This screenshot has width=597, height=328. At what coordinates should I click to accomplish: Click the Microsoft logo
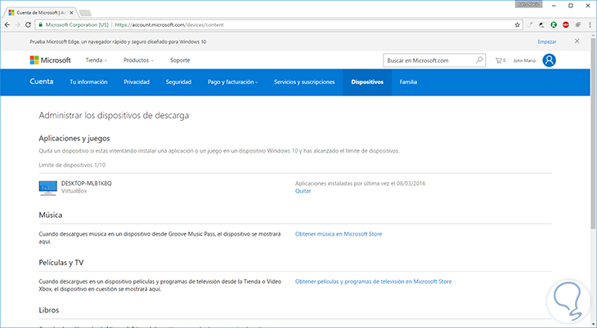[x=50, y=60]
